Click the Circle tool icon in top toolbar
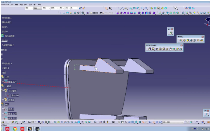This screenshot has height=132, width=211. coord(142,8)
